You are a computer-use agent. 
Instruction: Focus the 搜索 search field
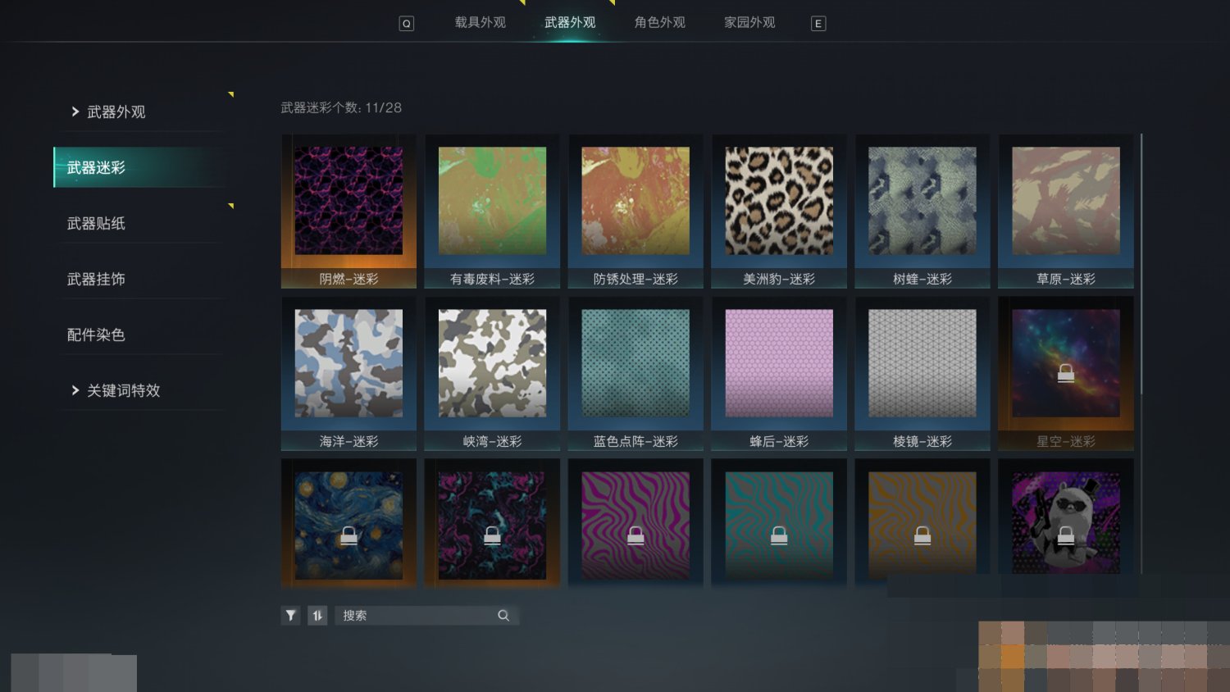coord(426,615)
